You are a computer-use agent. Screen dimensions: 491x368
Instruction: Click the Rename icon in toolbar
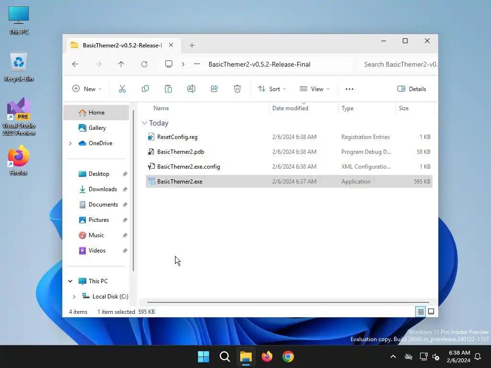(191, 89)
